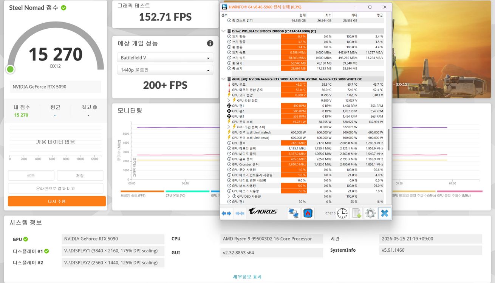Image resolution: width=495 pixels, height=283 pixels.
Task: Click the green check next to GPU label
Action: click(x=25, y=239)
